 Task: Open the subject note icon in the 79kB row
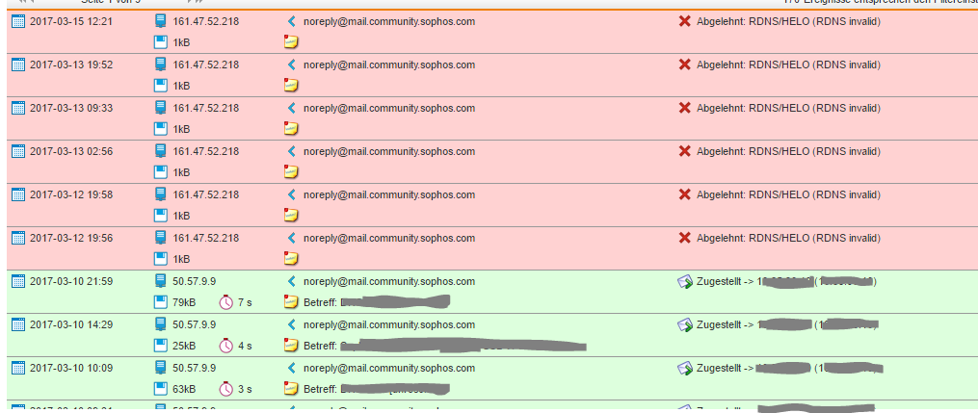(x=291, y=302)
